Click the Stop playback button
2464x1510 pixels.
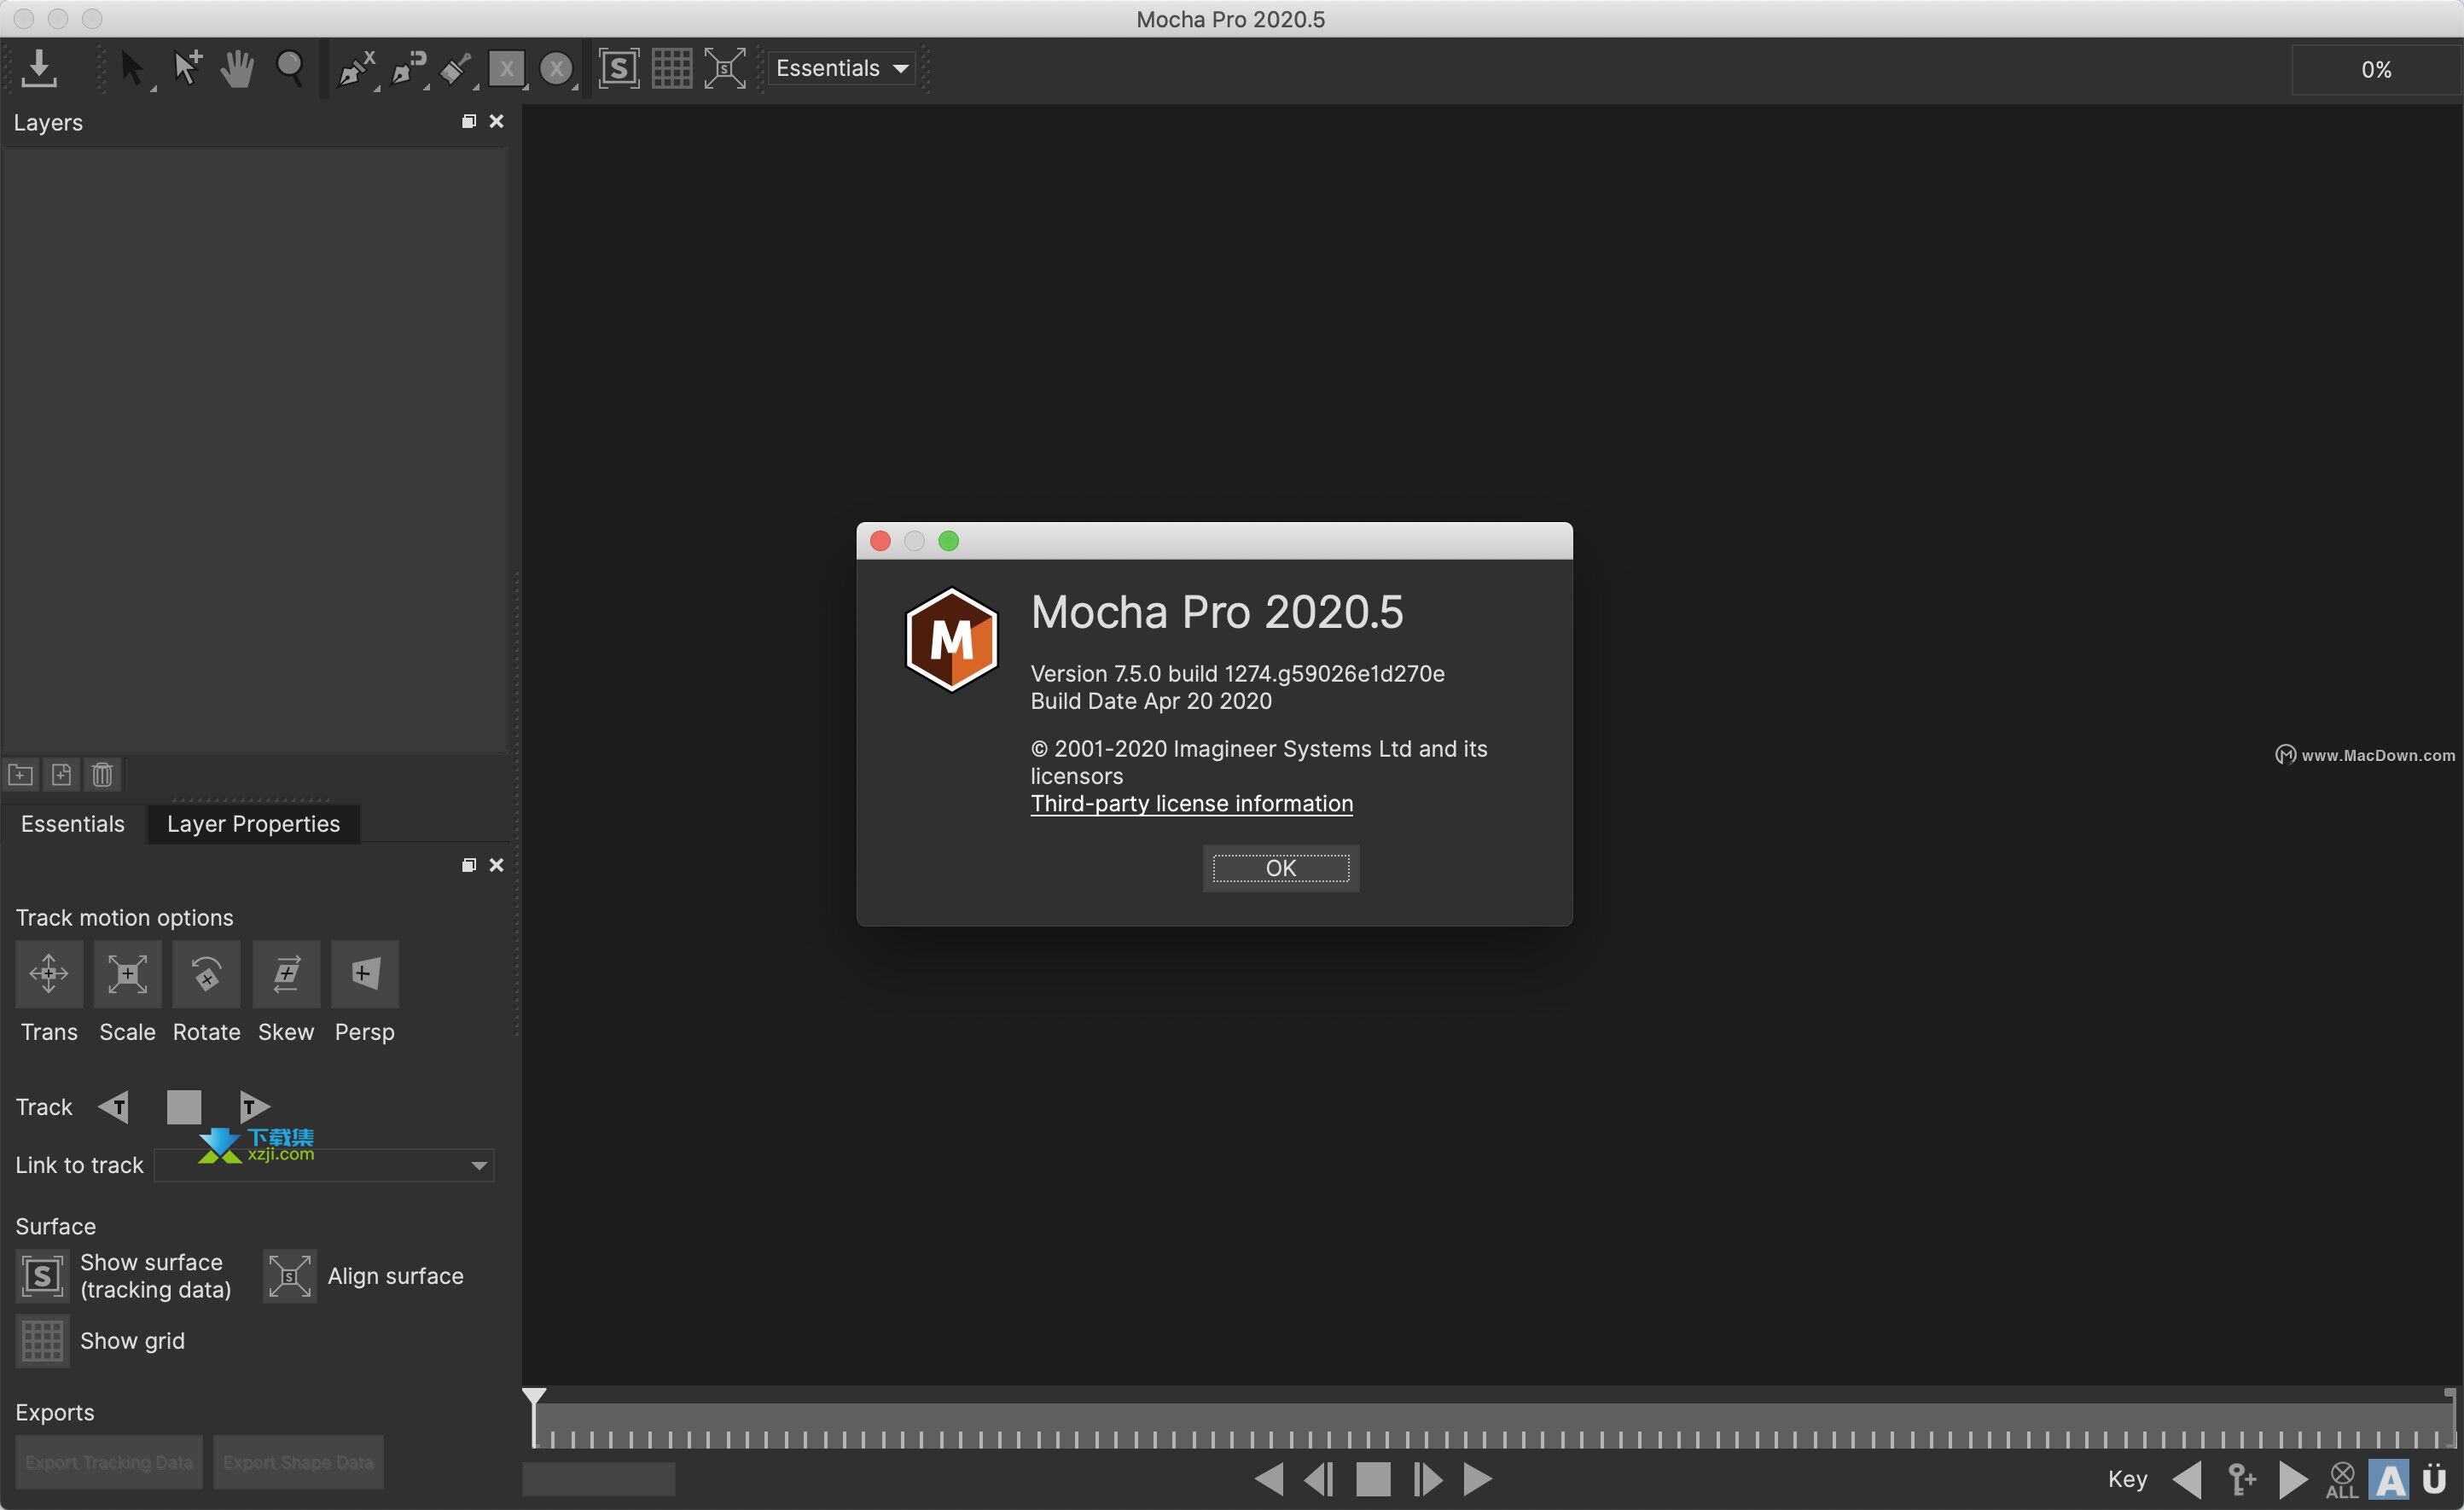pyautogui.click(x=1374, y=1480)
